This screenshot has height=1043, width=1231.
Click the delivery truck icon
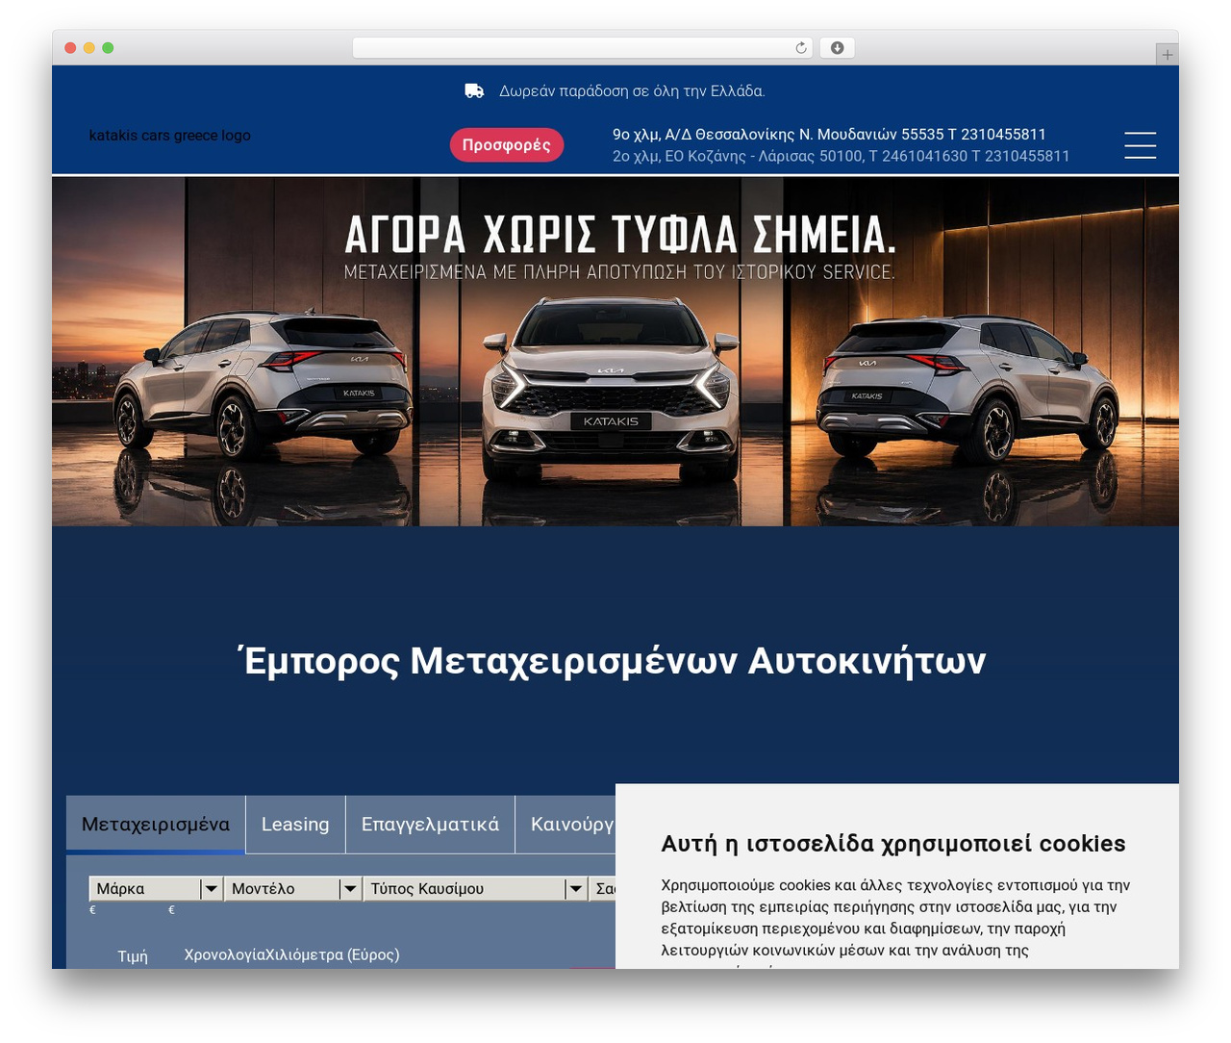tap(474, 90)
